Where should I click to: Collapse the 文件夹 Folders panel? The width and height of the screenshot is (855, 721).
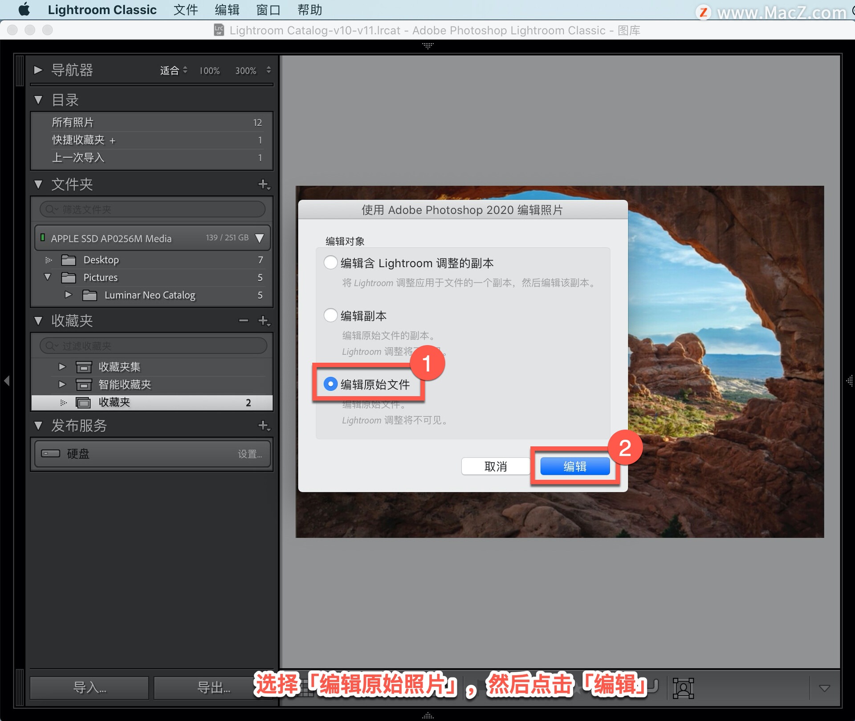38,184
